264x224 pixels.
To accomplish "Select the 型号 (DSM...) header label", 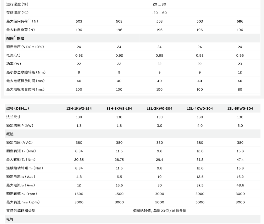I will (x=18, y=108).
